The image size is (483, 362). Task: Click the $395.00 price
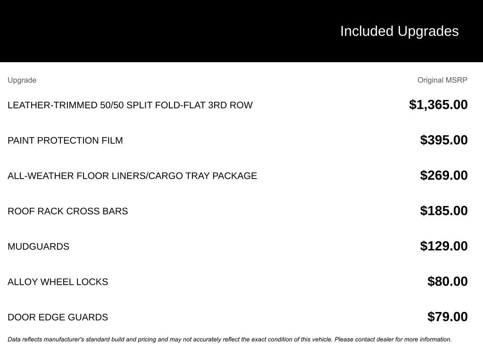[x=443, y=140]
